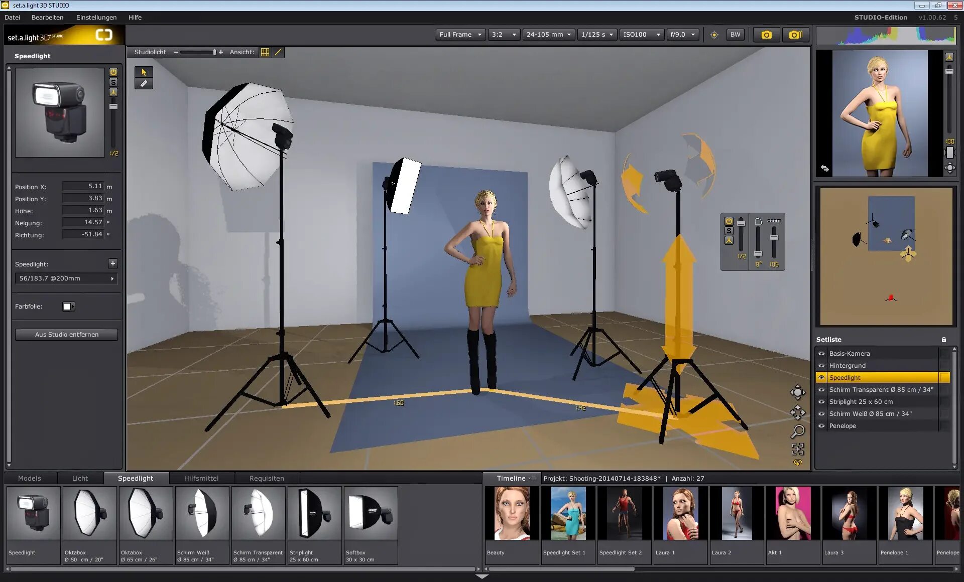Click the magnifier zoom icon in viewport
The width and height of the screenshot is (964, 582).
pyautogui.click(x=797, y=431)
